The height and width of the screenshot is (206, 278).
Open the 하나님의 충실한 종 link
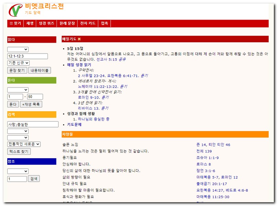click(94, 119)
